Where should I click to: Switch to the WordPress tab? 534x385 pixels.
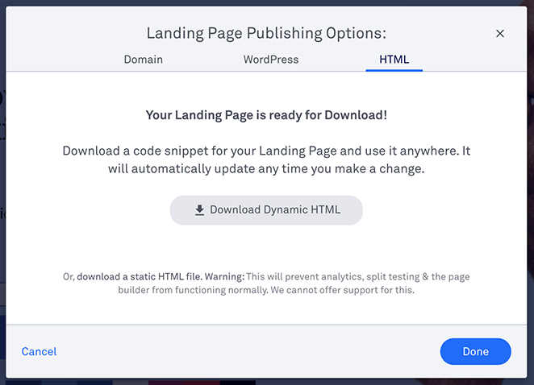(x=271, y=60)
